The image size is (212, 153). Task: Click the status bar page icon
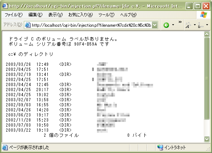point(5,147)
